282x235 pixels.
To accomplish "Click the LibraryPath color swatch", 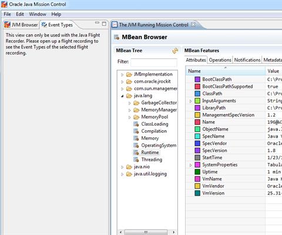I will click(197, 108).
